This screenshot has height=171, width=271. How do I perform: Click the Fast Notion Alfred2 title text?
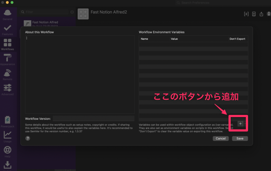point(109,12)
